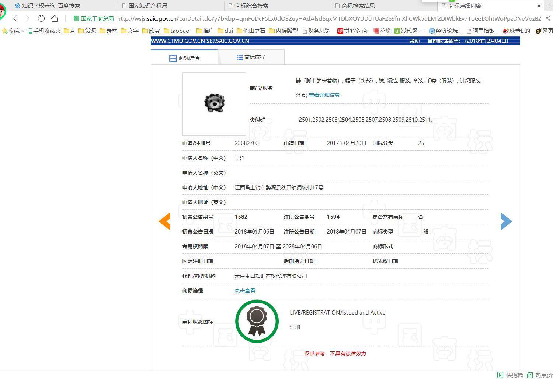Click the blue left arrow for previous trademark

point(164,221)
